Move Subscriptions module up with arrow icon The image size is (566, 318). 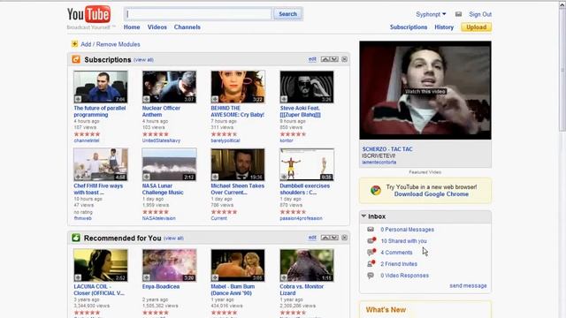click(x=325, y=59)
